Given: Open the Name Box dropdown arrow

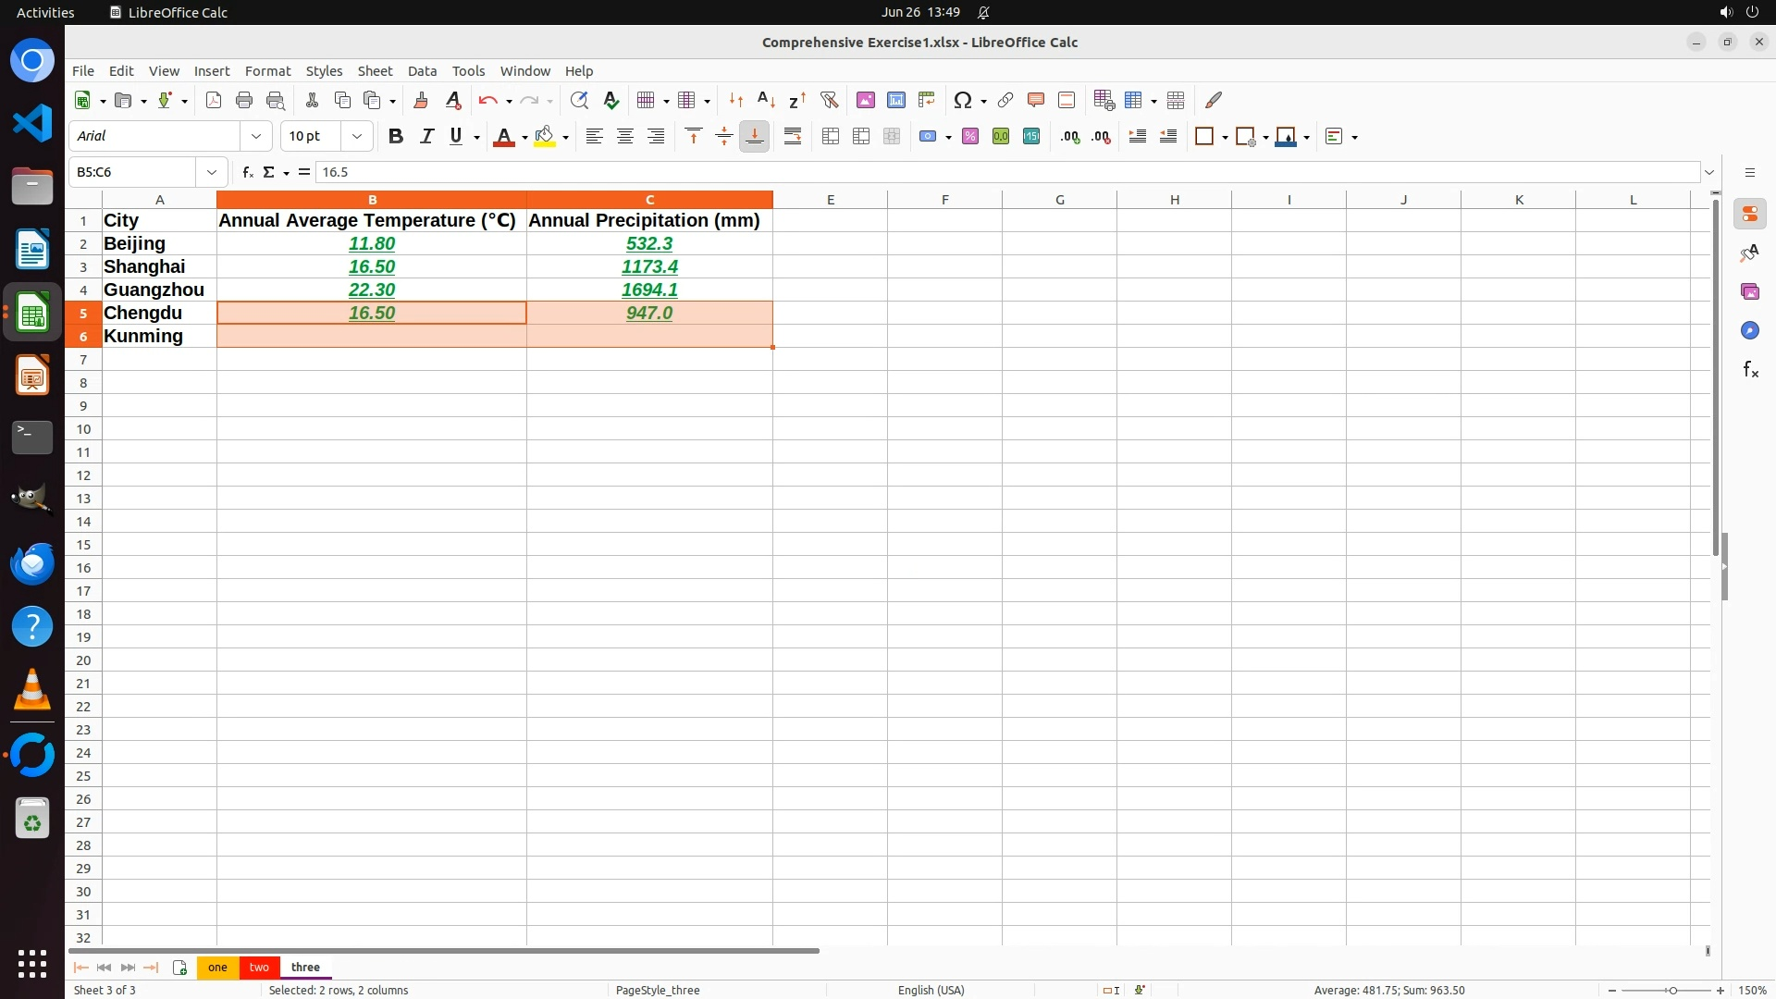Looking at the screenshot, I should [x=212, y=172].
